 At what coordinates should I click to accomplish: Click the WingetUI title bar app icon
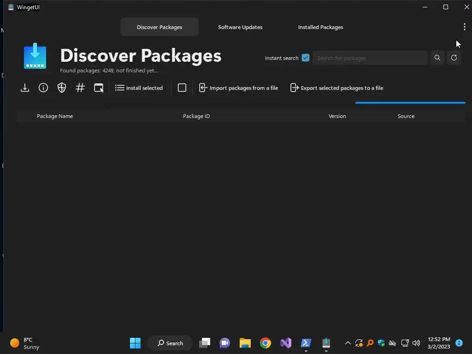point(11,7)
